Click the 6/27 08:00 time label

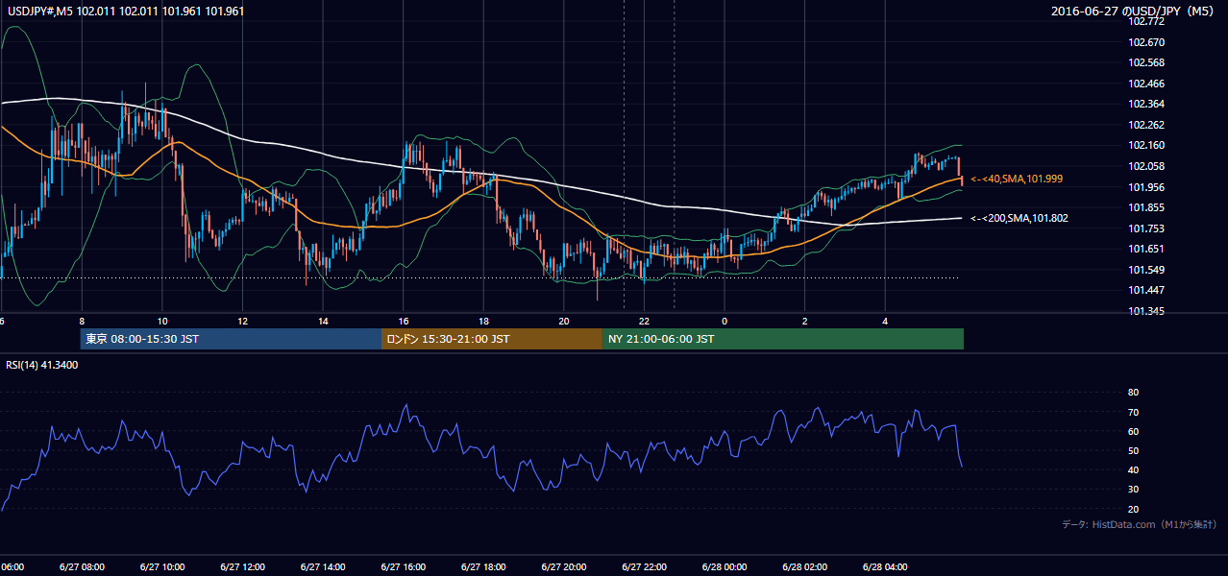(82, 566)
